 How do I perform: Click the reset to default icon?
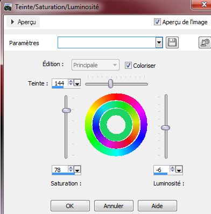click(205, 42)
